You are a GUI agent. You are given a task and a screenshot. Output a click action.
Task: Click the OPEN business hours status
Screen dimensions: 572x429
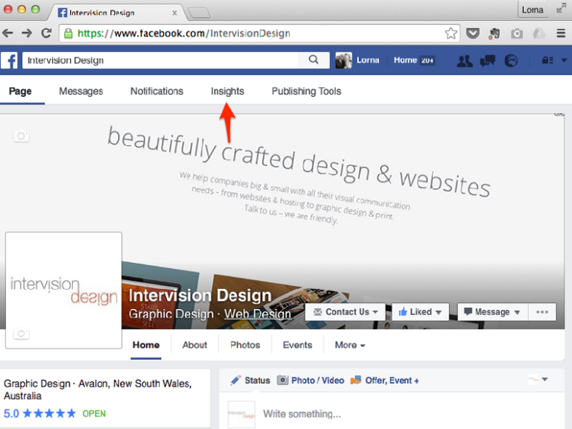pos(94,413)
